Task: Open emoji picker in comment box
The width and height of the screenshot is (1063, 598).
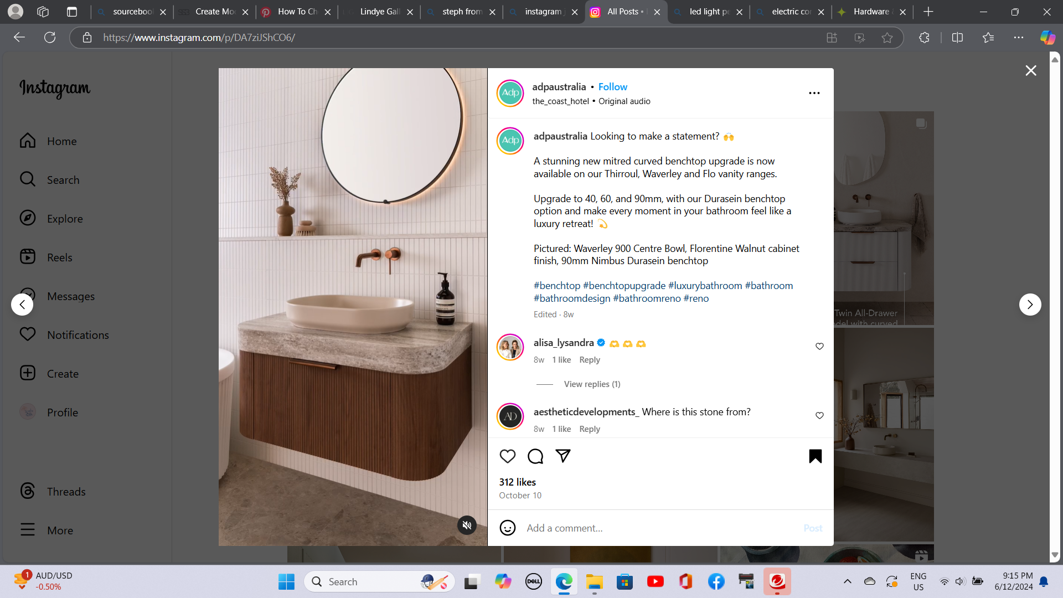Action: [507, 528]
